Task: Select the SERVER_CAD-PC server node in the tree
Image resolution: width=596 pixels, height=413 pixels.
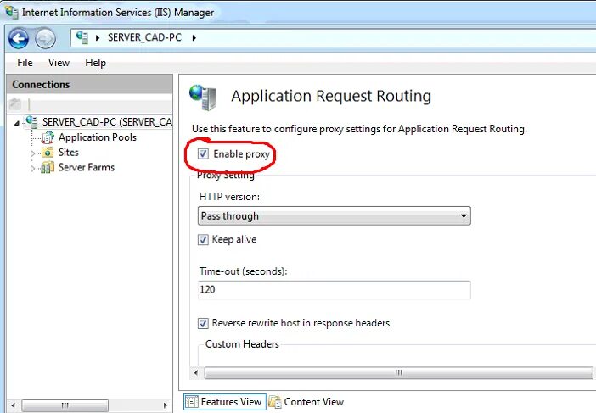Action: tap(107, 122)
